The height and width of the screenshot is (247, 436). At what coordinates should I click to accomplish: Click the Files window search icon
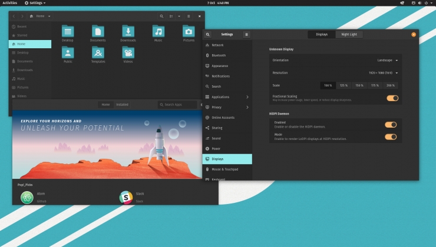click(162, 16)
